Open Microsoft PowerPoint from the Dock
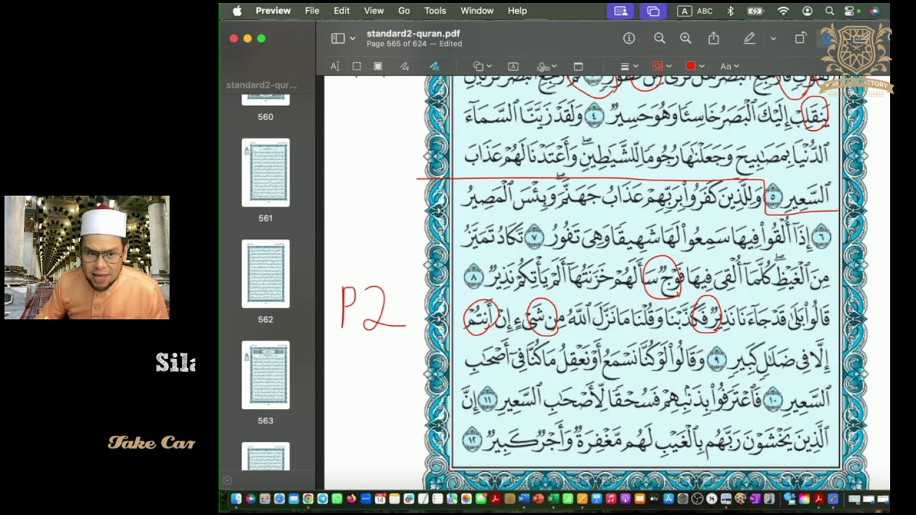The height and width of the screenshot is (515, 916). coord(538,499)
